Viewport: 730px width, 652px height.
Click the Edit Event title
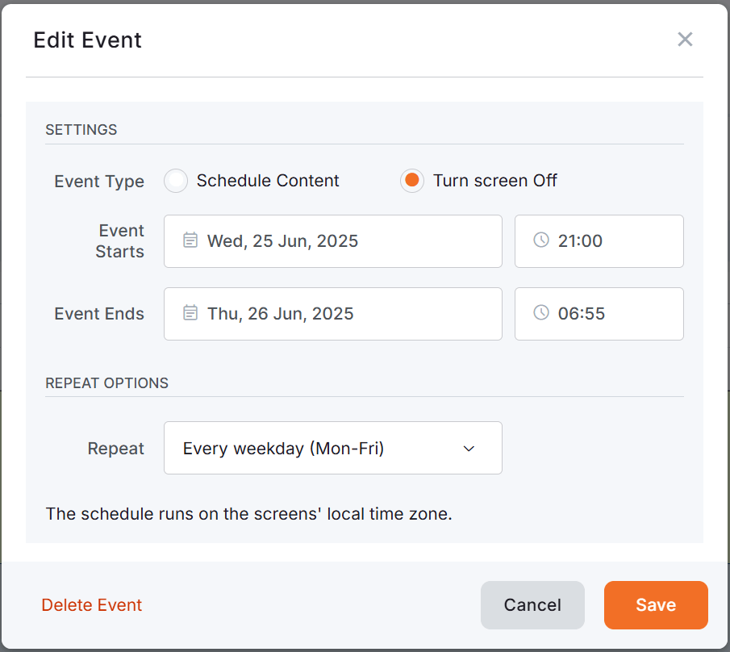click(88, 40)
